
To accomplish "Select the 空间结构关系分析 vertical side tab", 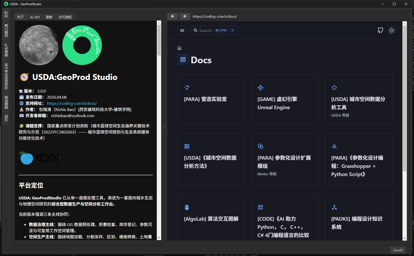I will 6,76.
